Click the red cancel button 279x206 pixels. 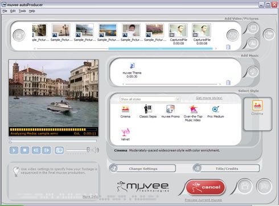pos(206,187)
